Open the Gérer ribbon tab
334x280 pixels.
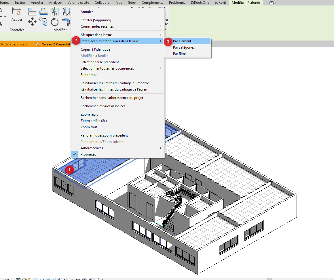pos(132,3)
